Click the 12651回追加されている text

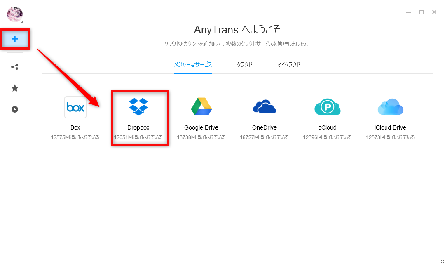point(138,137)
